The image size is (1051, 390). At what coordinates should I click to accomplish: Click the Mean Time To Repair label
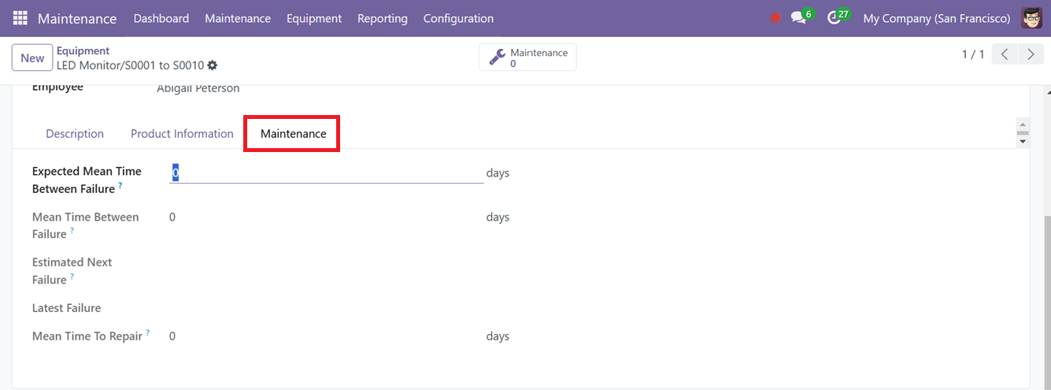(87, 336)
